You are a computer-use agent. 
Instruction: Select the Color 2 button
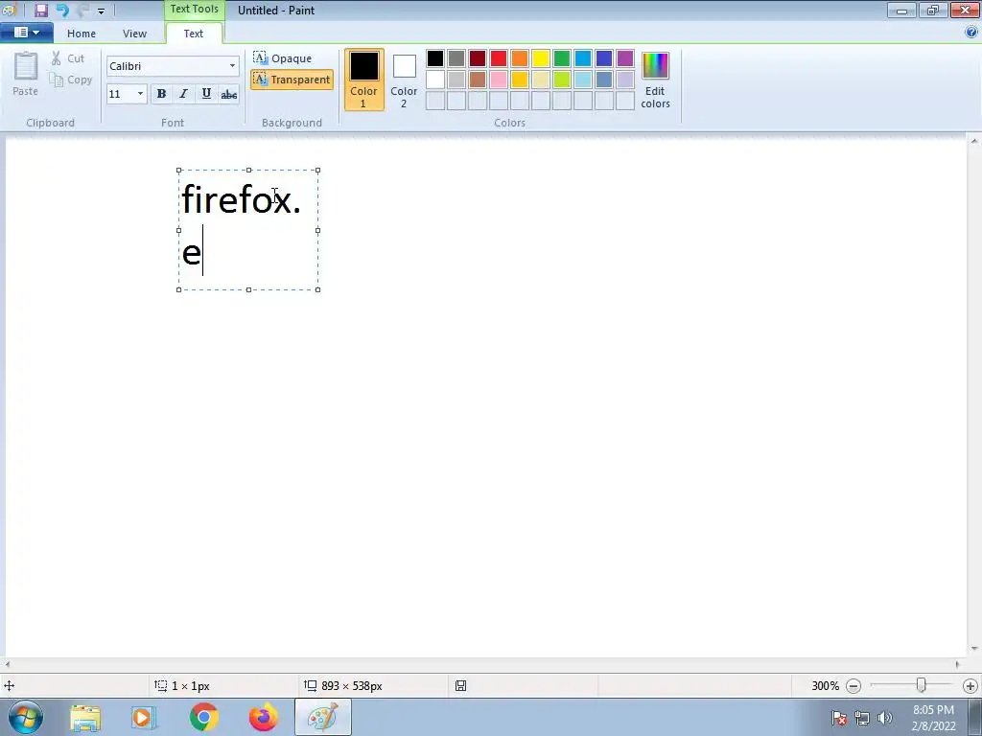click(404, 80)
